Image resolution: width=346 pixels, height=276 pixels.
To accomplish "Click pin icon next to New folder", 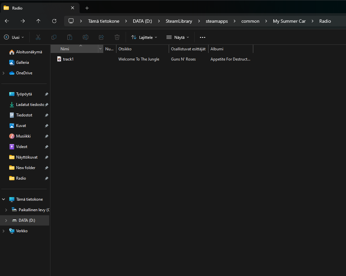I will click(47, 168).
